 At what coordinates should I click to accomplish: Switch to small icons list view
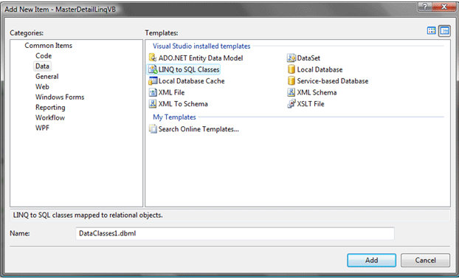pos(444,30)
